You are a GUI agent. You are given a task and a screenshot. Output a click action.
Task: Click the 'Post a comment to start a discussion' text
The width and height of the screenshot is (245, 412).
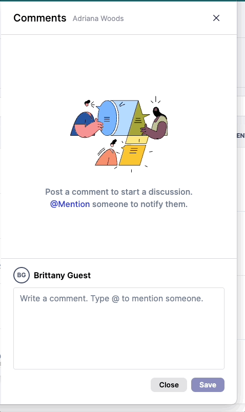119,192
